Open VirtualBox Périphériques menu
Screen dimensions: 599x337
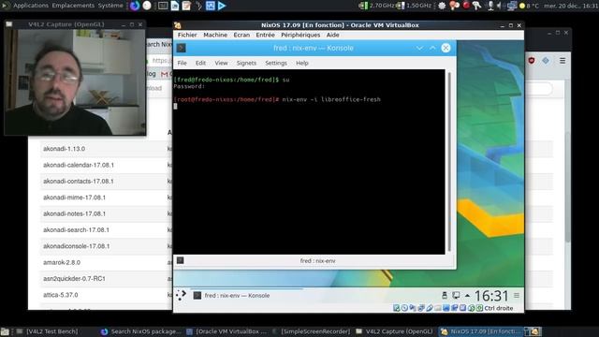point(300,35)
